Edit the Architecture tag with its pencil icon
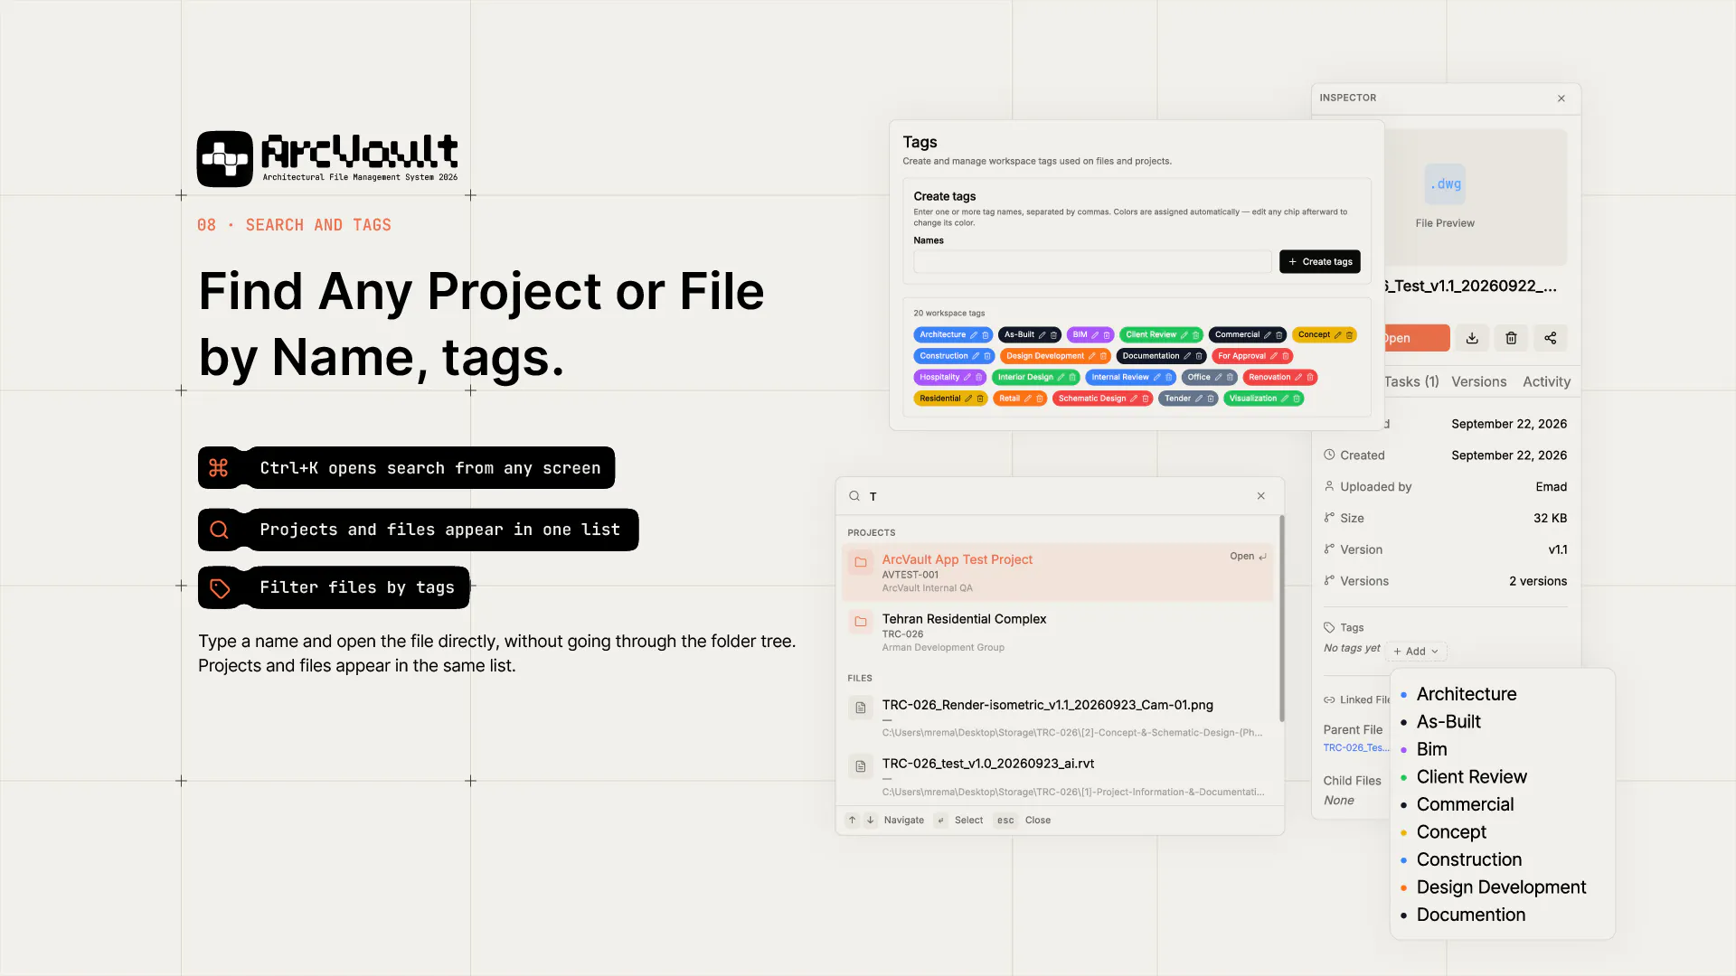Image resolution: width=1736 pixels, height=976 pixels. [974, 334]
